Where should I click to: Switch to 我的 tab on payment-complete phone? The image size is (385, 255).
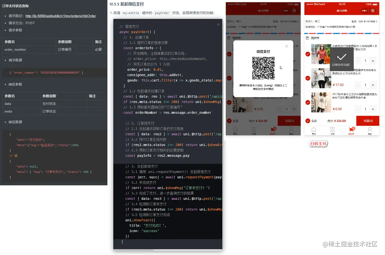(x=370, y=131)
